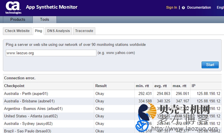Image resolution: width=224 pixels, height=133 pixels.
Task: Open the Documentation link
Action: [x=199, y=7]
